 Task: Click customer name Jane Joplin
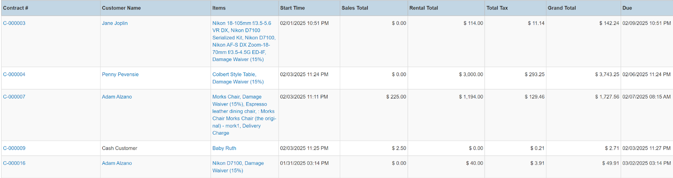(x=115, y=23)
